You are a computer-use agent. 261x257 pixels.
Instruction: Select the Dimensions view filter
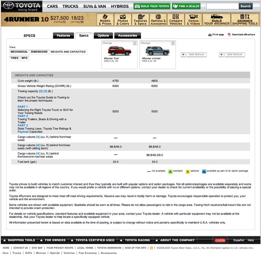[x=39, y=52]
